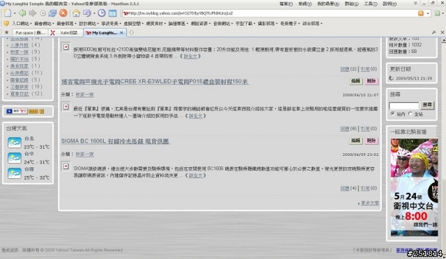Open the round history dropdown beside Forward
This screenshot has width=446, height=259.
43,13
